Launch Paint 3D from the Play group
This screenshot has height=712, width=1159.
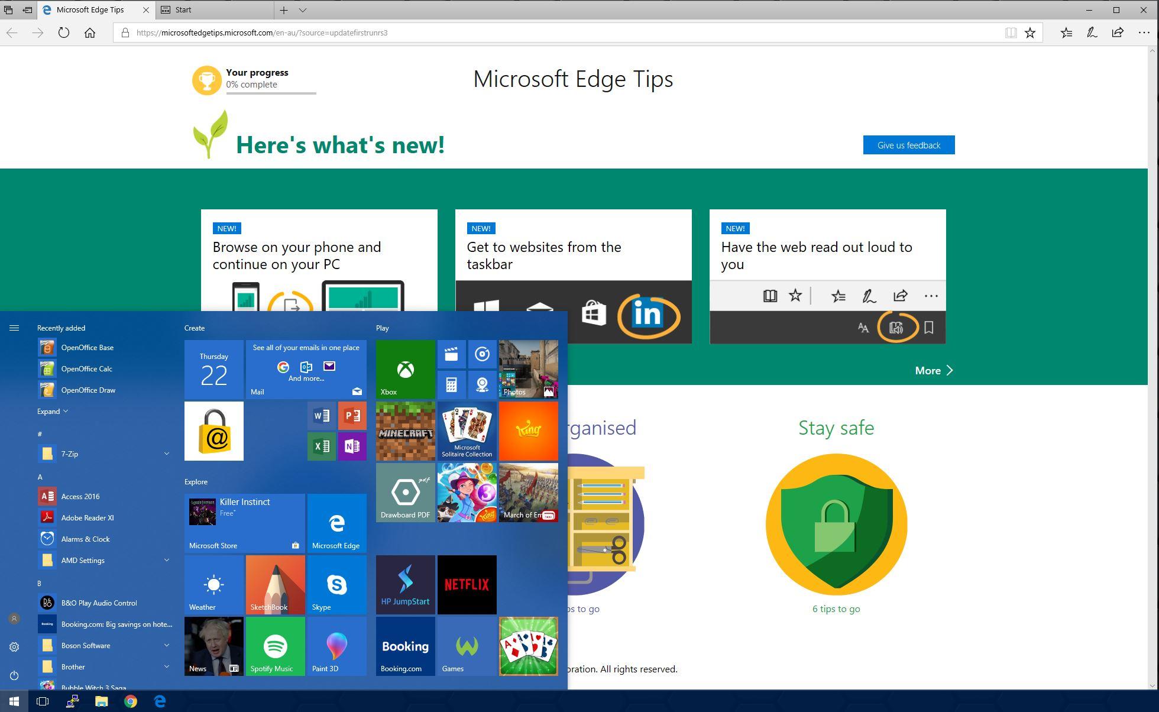(336, 646)
